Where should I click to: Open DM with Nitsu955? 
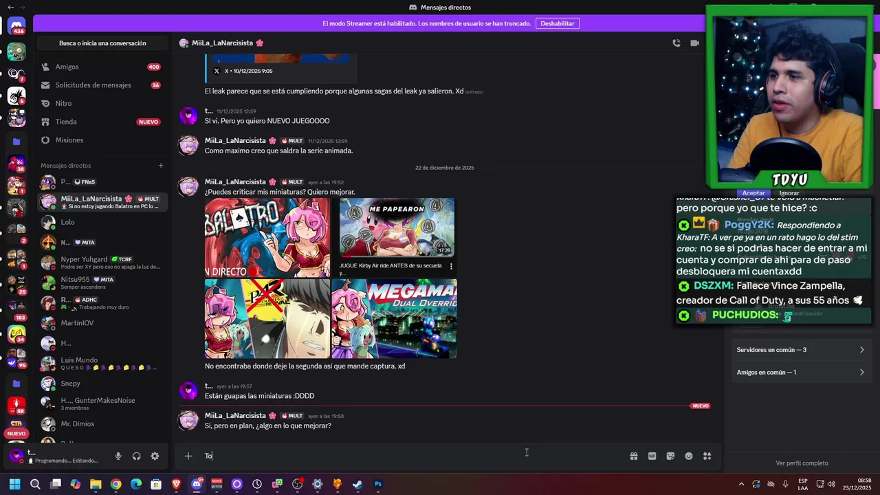(102, 283)
